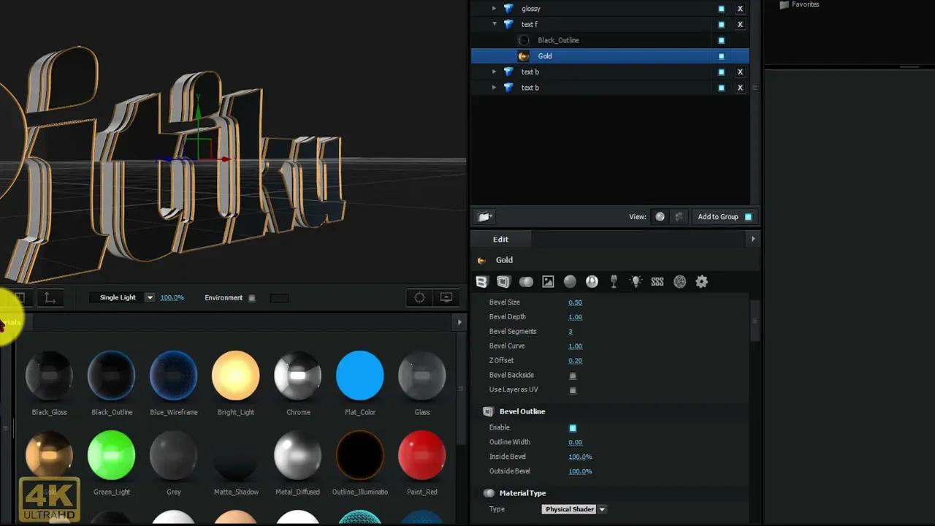
Task: Click the sphere preview icon next to View
Action: (660, 216)
